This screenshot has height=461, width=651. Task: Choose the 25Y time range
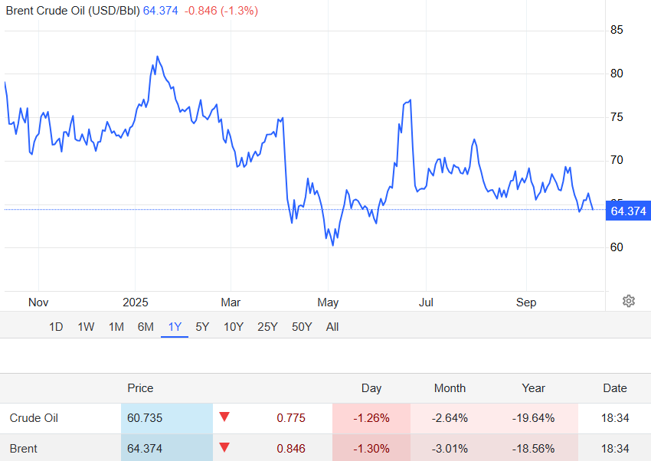point(267,327)
